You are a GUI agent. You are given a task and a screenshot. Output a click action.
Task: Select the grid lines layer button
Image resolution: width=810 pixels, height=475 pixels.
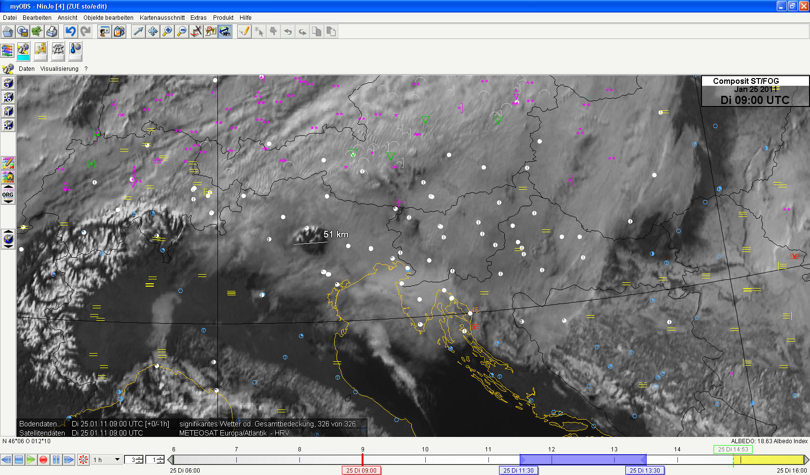(x=58, y=51)
